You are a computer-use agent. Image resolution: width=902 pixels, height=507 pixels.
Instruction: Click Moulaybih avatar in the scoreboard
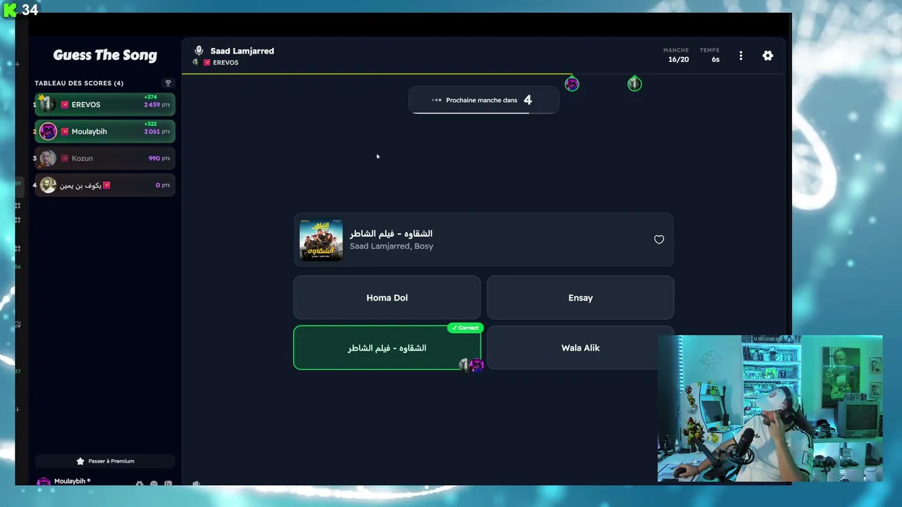tap(48, 132)
